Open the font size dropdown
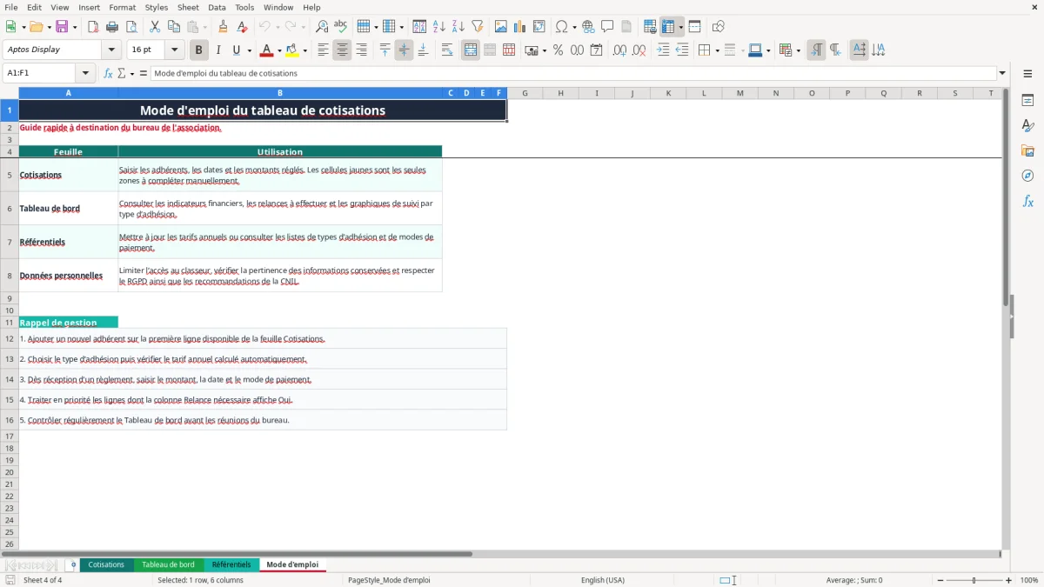This screenshot has height=587, width=1044. [174, 50]
